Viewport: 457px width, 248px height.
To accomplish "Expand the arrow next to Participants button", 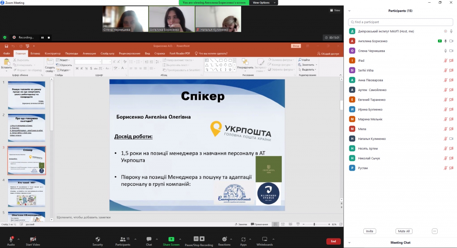I will [x=135, y=239].
